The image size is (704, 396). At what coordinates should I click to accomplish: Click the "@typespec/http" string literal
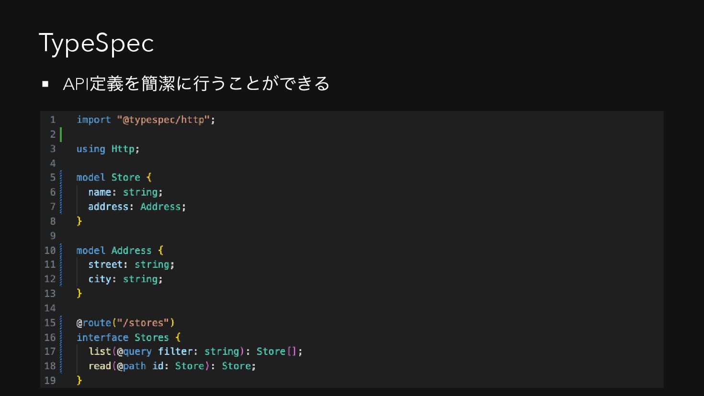pos(163,120)
